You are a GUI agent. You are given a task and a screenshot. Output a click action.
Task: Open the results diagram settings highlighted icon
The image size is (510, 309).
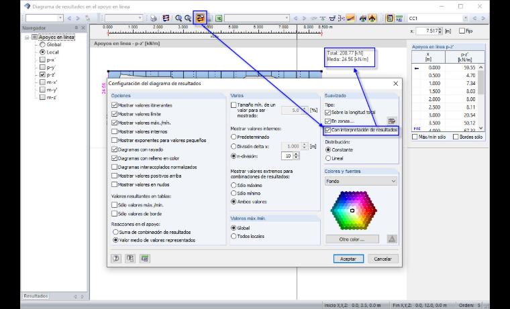[x=201, y=18]
